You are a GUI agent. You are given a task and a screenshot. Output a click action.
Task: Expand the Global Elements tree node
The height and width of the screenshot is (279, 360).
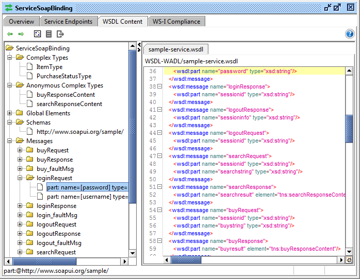10,113
